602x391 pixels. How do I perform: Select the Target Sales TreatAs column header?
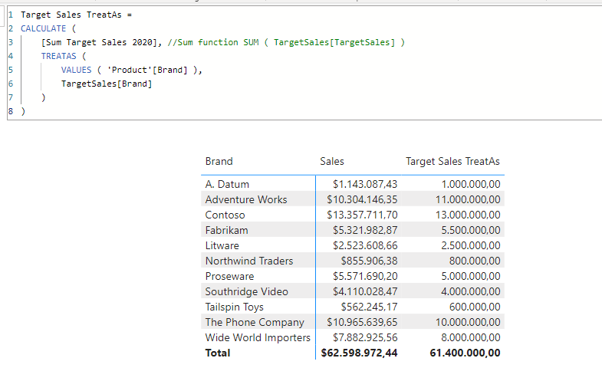click(452, 162)
